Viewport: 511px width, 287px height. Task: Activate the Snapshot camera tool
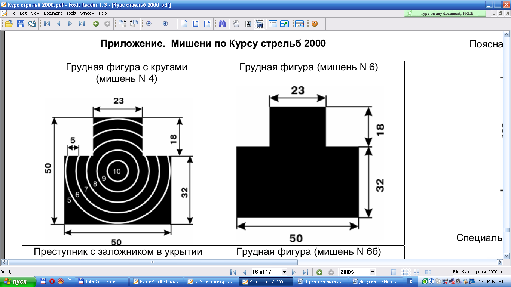tap(259, 24)
